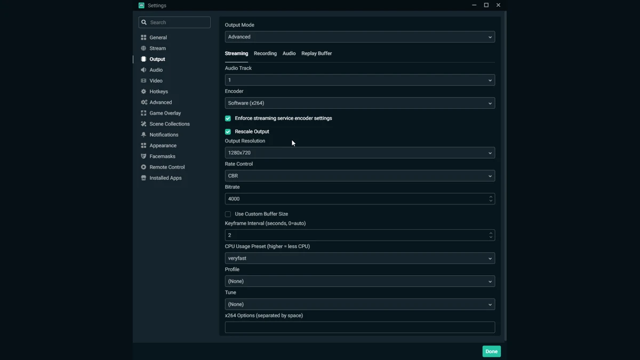The image size is (640, 360).
Task: Disable Enforce streaming service encoder settings
Action: coord(228,118)
